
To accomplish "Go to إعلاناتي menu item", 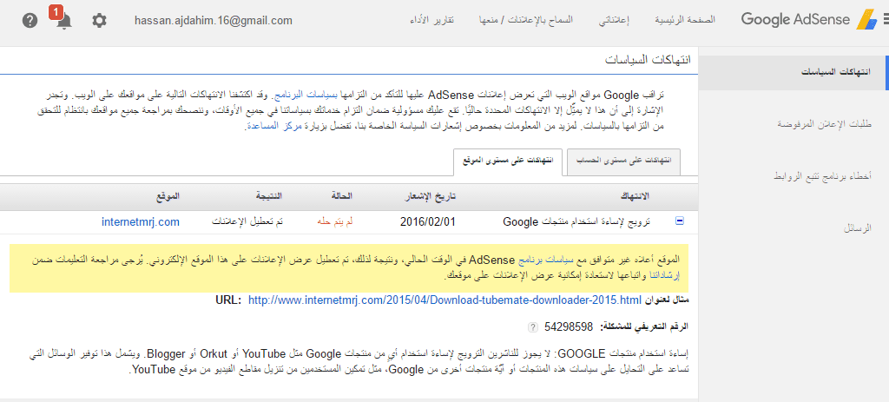I will [614, 20].
